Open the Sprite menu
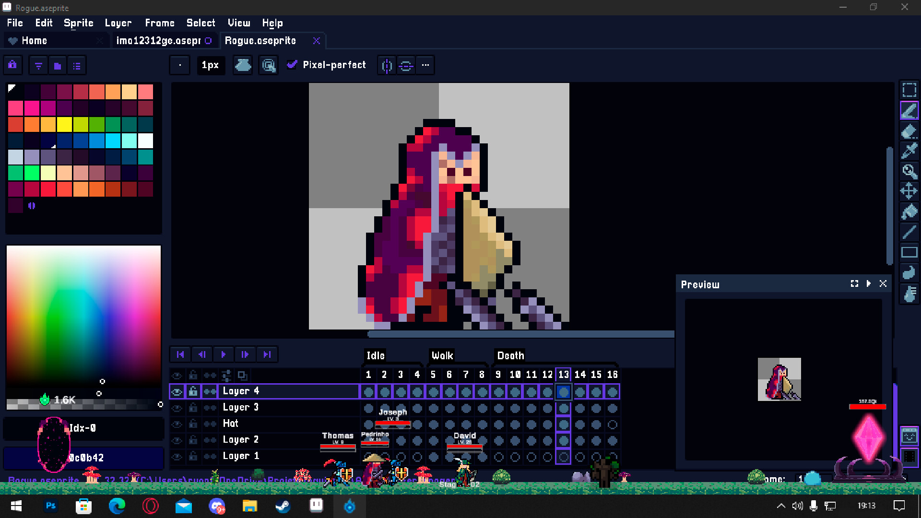Screen dimensions: 921x518 coord(78,23)
